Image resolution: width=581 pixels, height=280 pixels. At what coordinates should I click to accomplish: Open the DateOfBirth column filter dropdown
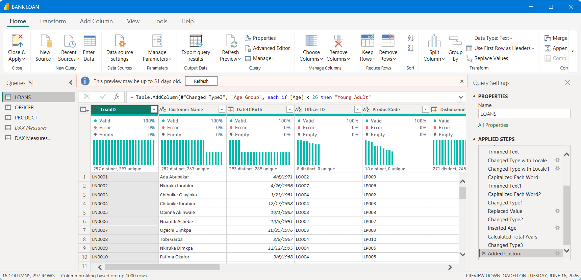289,109
